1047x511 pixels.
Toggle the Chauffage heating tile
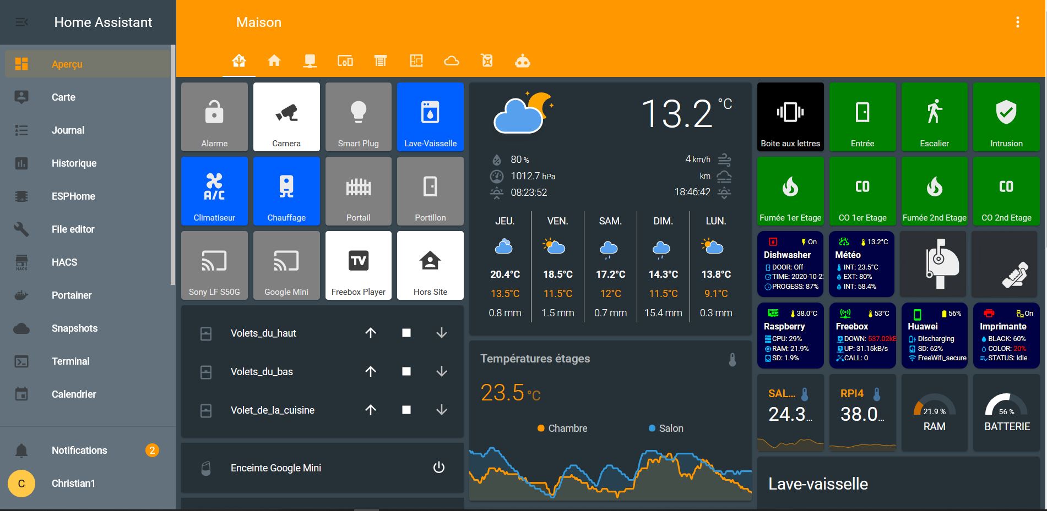(286, 191)
